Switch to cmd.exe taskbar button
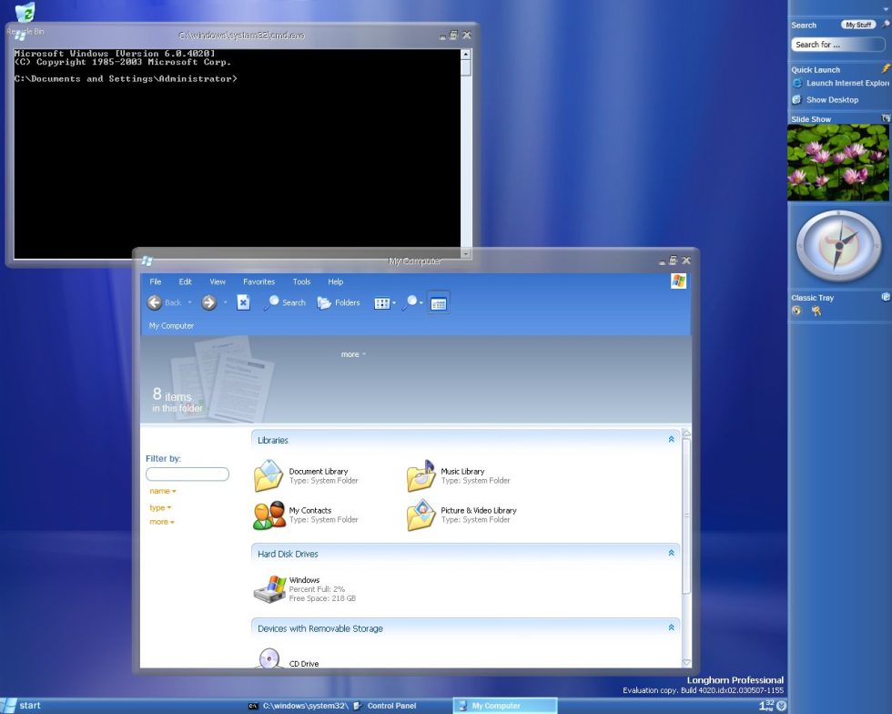 click(299, 706)
